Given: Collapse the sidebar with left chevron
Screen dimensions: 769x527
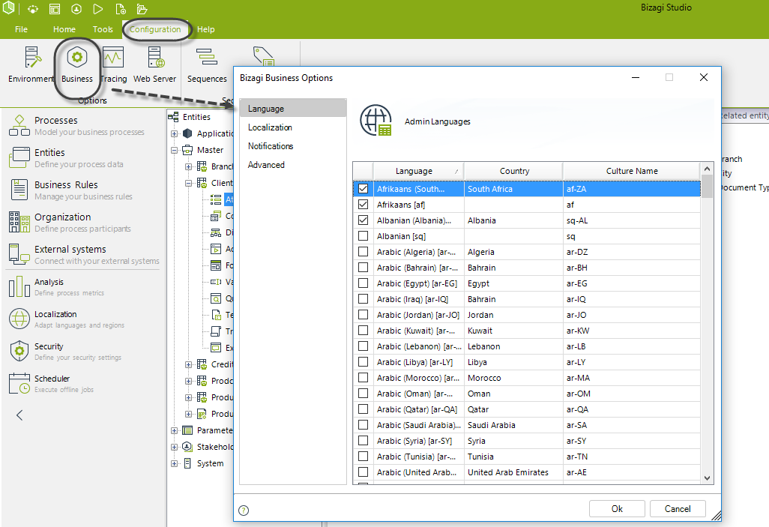Looking at the screenshot, I should (x=19, y=415).
